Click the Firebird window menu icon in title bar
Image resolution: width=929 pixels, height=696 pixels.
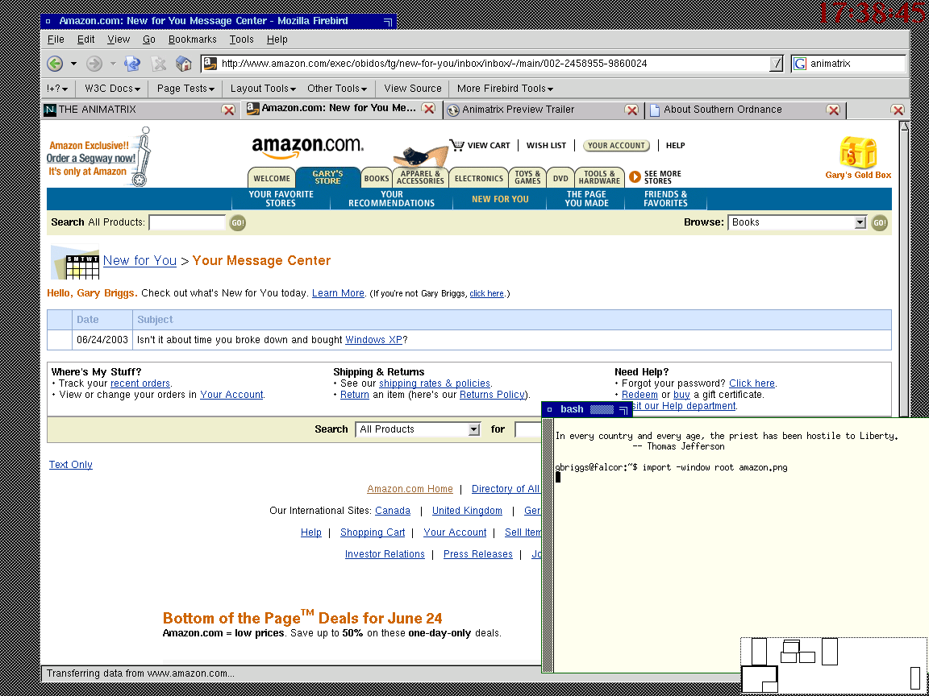click(48, 21)
